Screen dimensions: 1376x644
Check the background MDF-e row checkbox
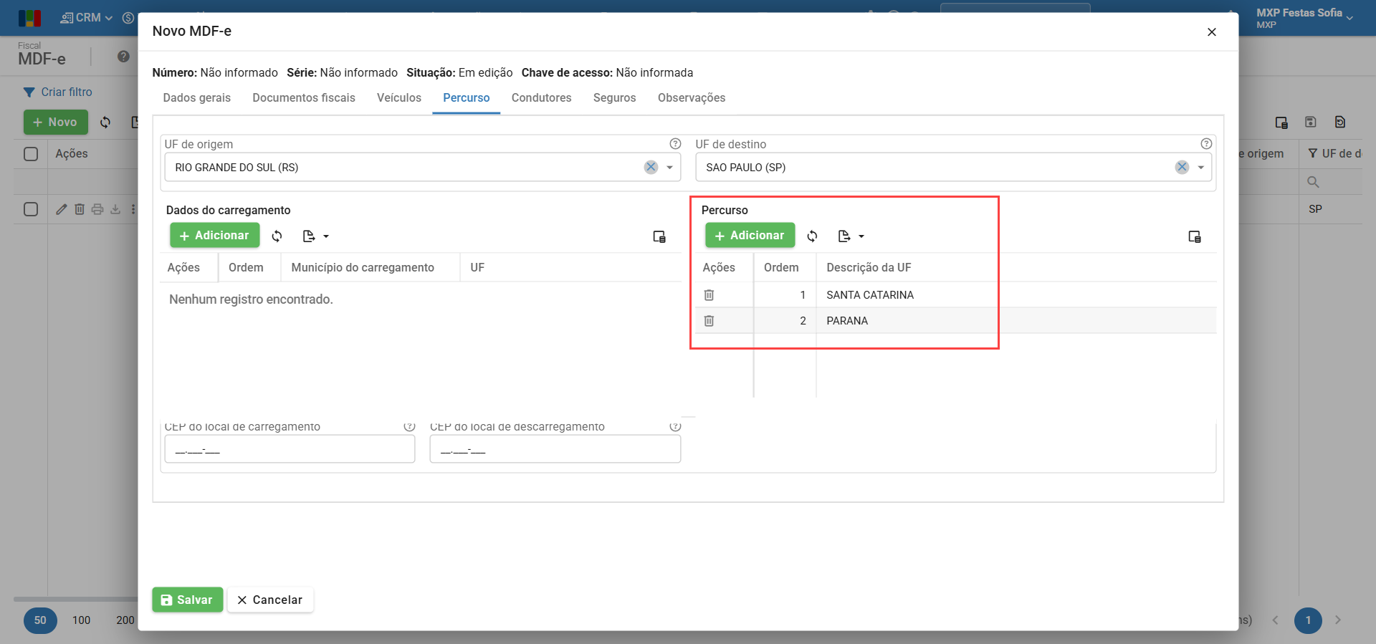[31, 209]
